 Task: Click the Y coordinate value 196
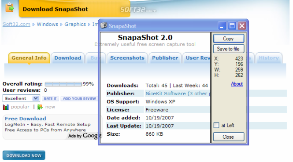239,64
